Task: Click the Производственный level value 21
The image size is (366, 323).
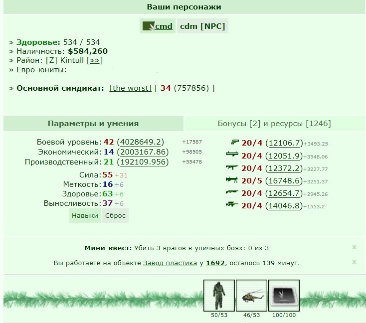Action: [109, 162]
